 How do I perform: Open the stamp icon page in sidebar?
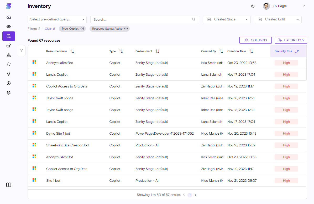(x=9, y=55)
